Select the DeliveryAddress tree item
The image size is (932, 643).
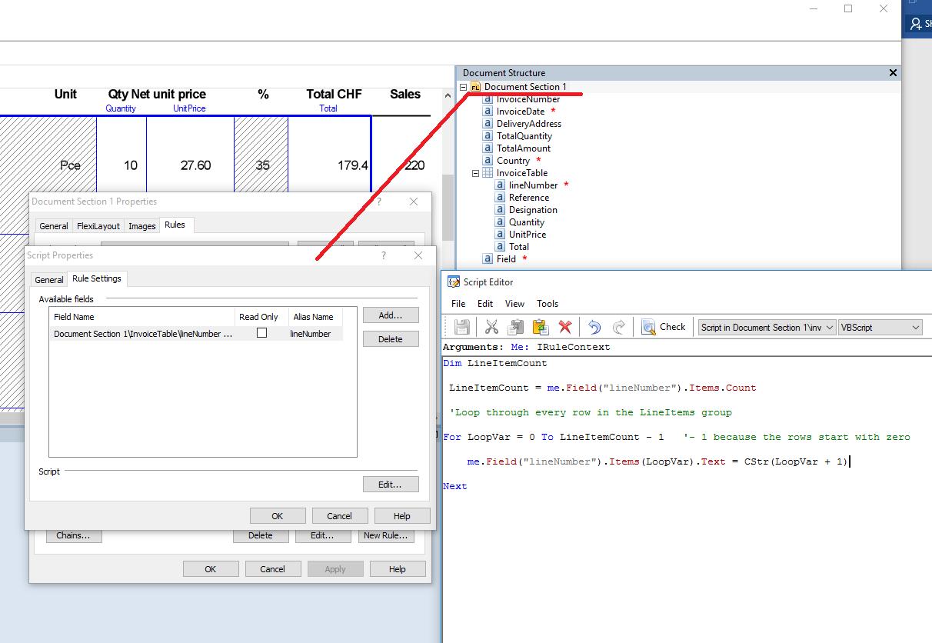tap(528, 124)
